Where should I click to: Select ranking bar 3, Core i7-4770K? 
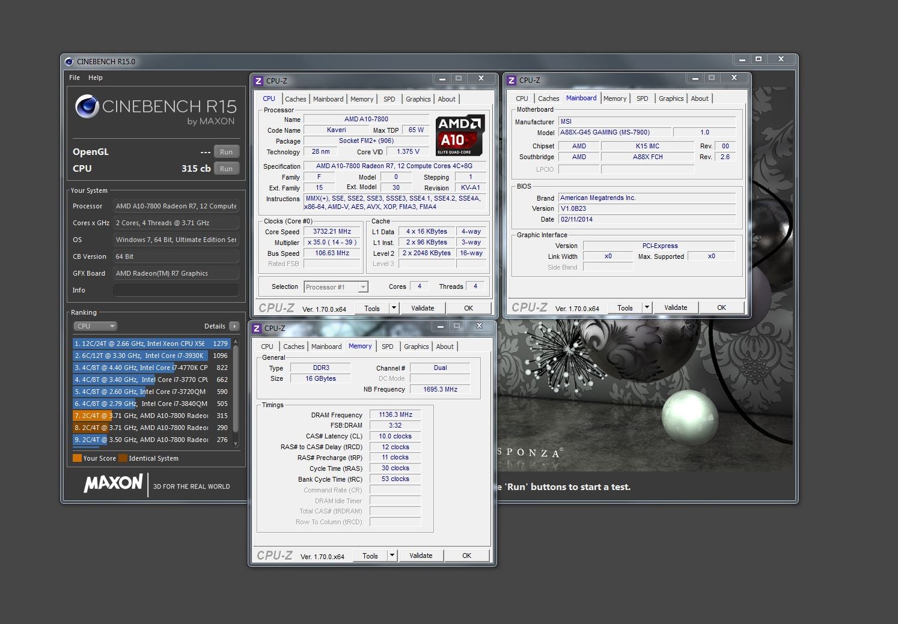tap(151, 368)
